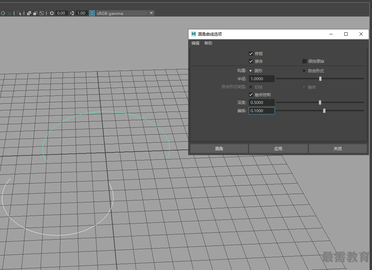Click the 应用 button
The width and height of the screenshot is (372, 270).
(x=278, y=149)
